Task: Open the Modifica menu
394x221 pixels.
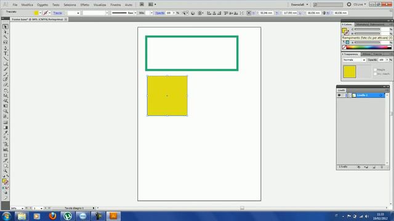Action: coord(27,5)
